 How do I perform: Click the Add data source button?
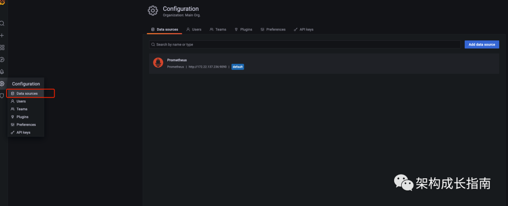click(x=482, y=45)
